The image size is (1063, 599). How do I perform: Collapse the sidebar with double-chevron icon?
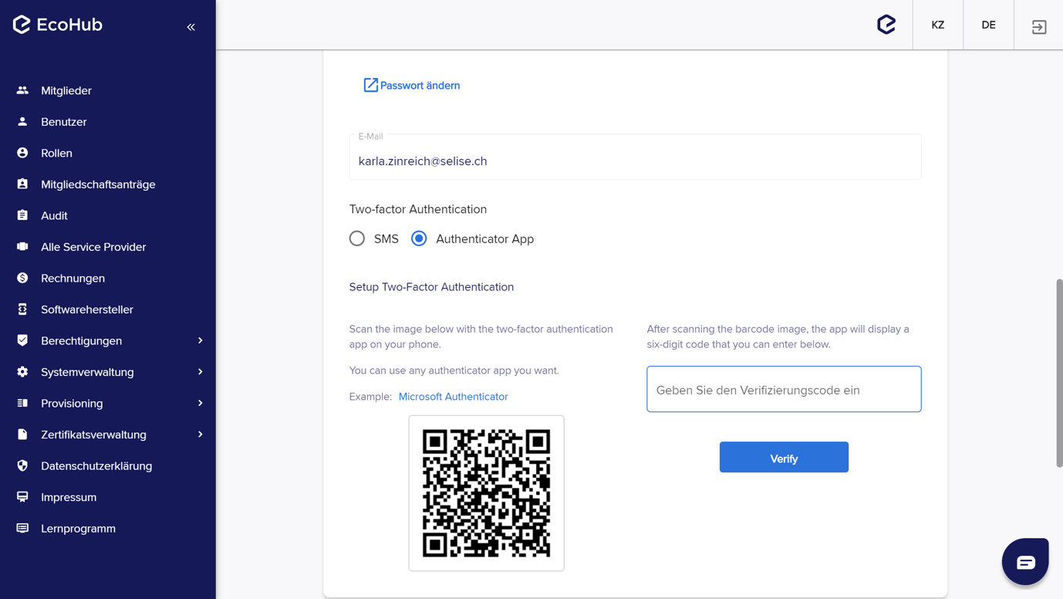coord(191,27)
